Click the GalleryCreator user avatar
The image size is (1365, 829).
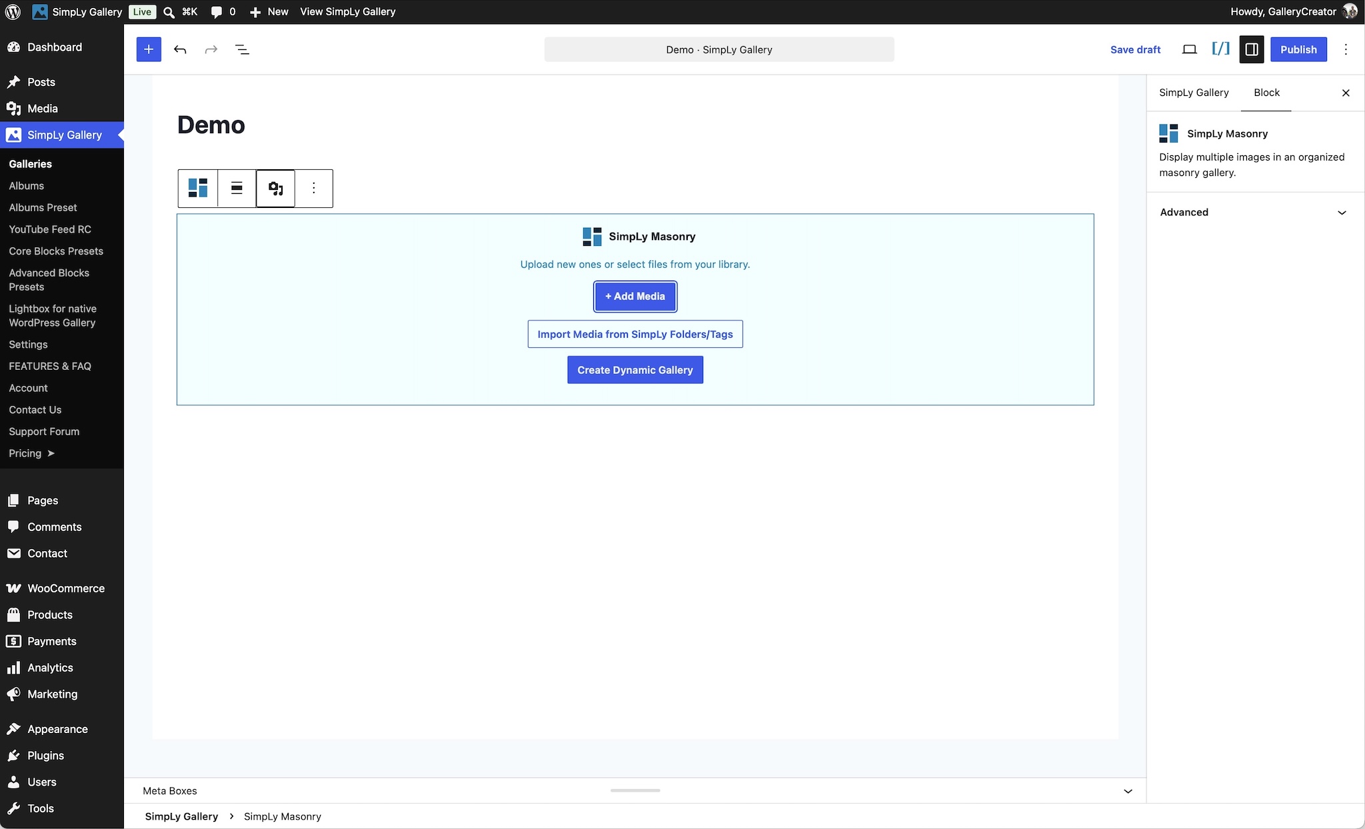[x=1350, y=11]
